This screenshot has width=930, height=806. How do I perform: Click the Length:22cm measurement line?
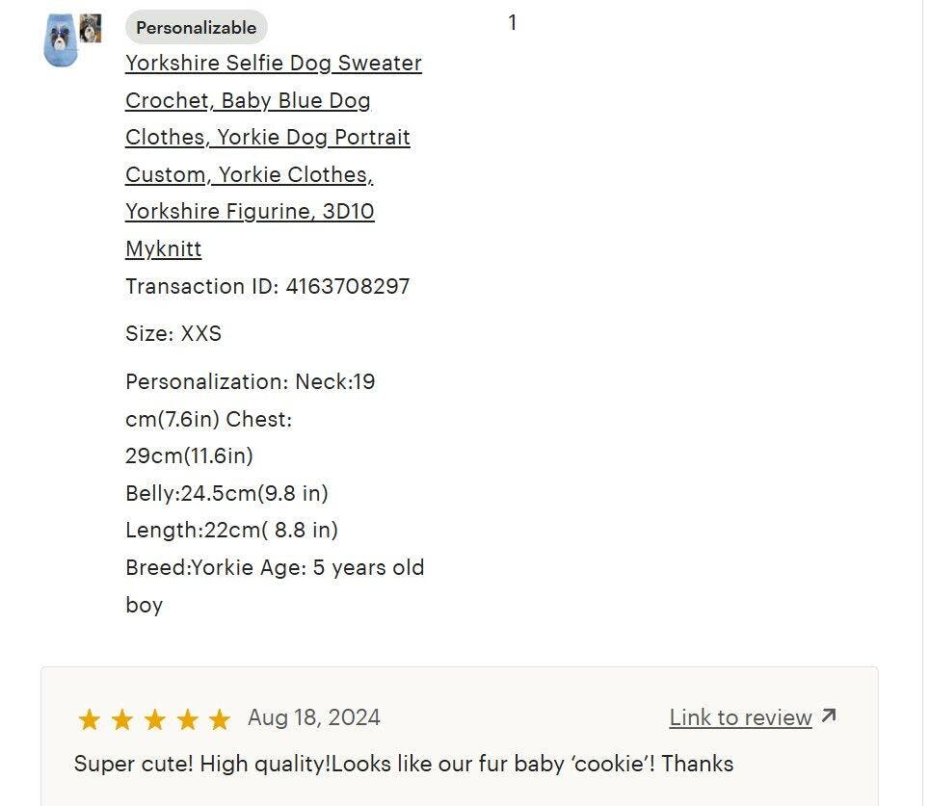(231, 530)
